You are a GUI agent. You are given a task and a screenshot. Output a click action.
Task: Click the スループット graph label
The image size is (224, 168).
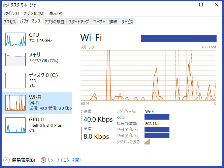point(89,47)
